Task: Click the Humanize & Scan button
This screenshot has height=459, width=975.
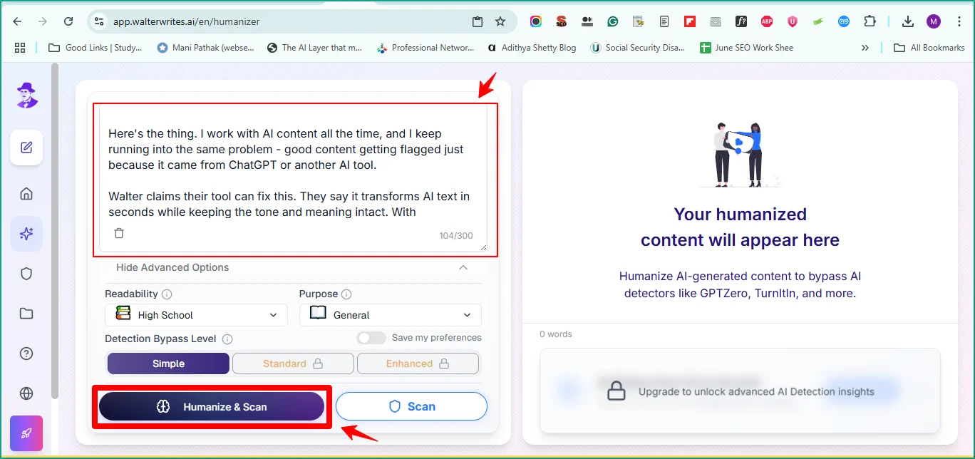Action: (x=212, y=406)
